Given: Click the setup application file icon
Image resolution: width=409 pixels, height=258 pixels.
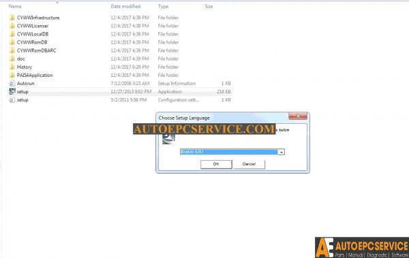Looking at the screenshot, I should coord(12,91).
